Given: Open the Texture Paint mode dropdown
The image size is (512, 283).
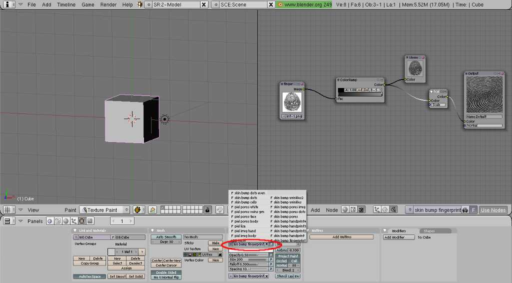Looking at the screenshot, I should coord(105,210).
